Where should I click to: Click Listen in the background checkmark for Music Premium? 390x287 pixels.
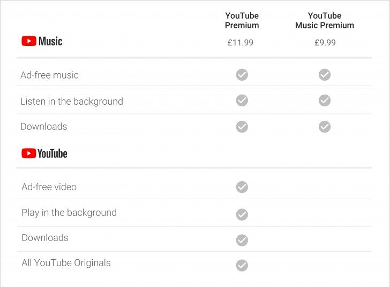325,100
